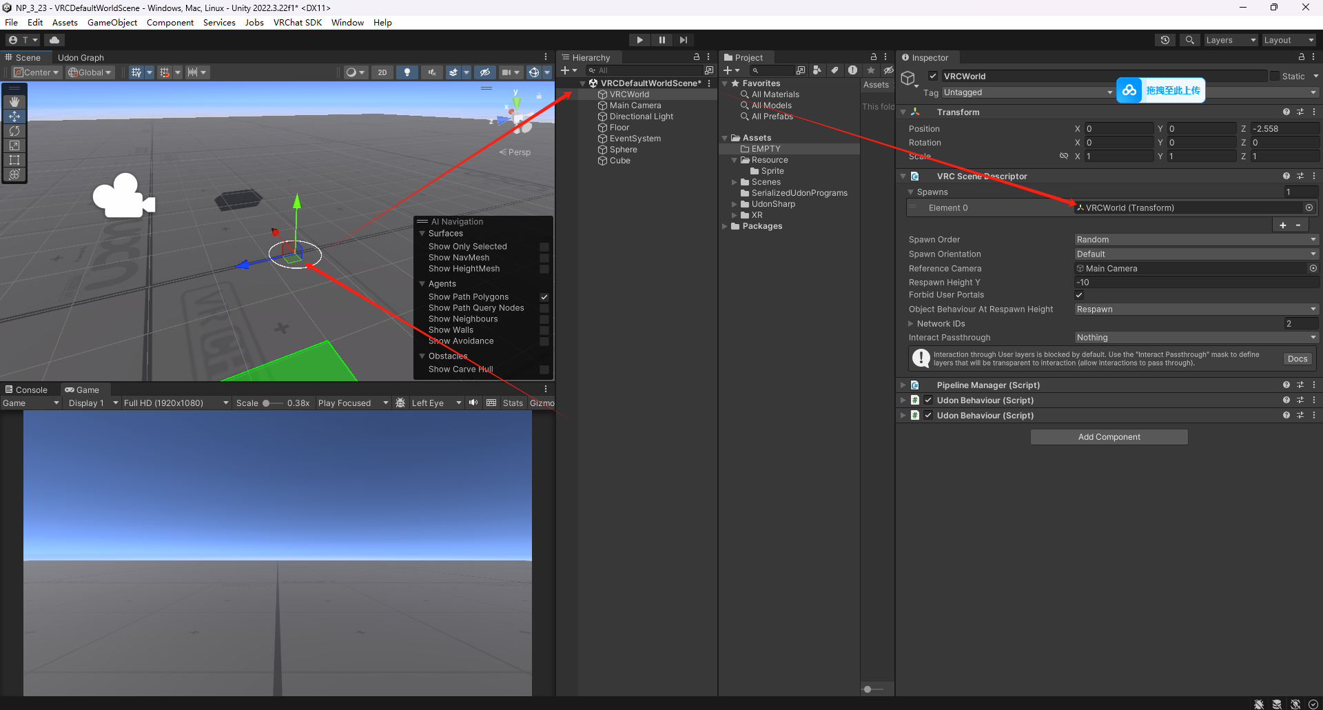
Task: Toggle Project favorites star icon
Action: (x=871, y=70)
